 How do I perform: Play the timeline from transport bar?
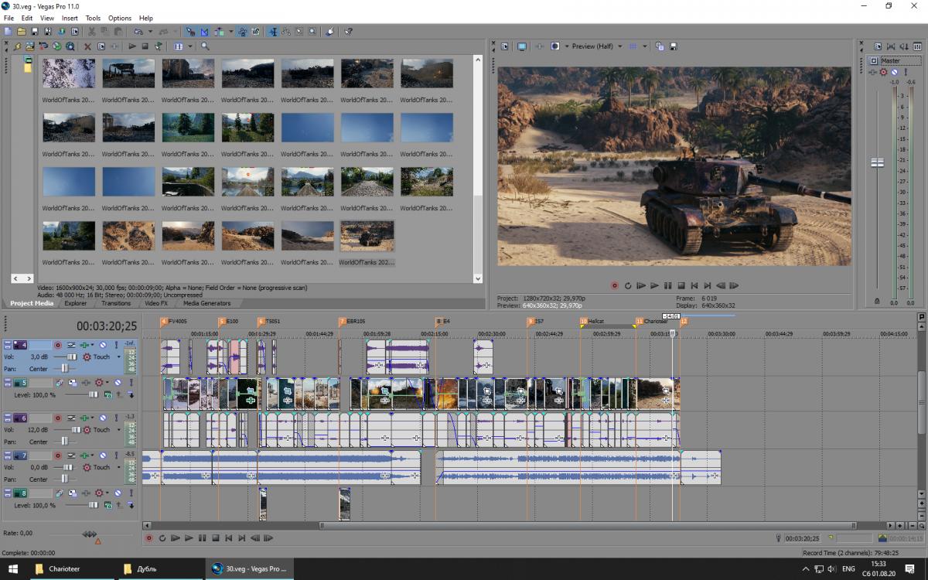point(189,538)
